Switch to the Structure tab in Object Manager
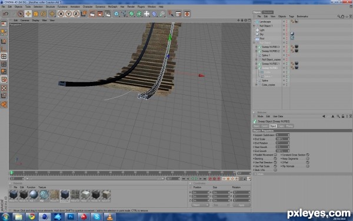The image size is (353, 221). point(268,12)
